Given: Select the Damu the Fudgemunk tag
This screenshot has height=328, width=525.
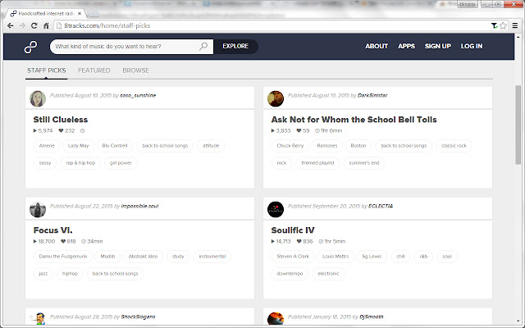Looking at the screenshot, I should [63, 257].
